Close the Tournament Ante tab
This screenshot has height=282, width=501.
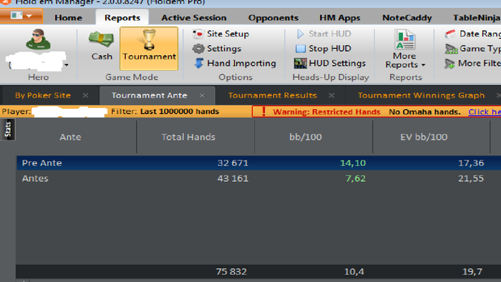202,95
